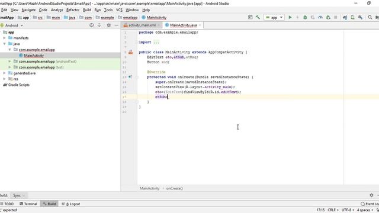Change UTF-8 encoding in status bar
This screenshot has height=213, width=379.
pos(348,210)
